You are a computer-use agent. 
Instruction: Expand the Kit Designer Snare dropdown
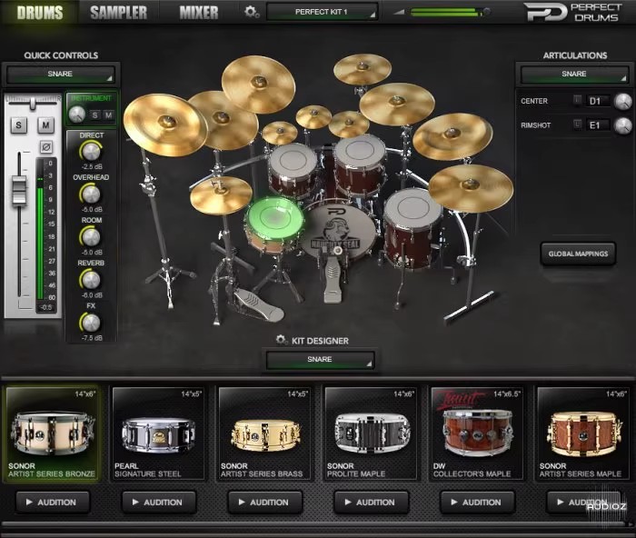[319, 360]
